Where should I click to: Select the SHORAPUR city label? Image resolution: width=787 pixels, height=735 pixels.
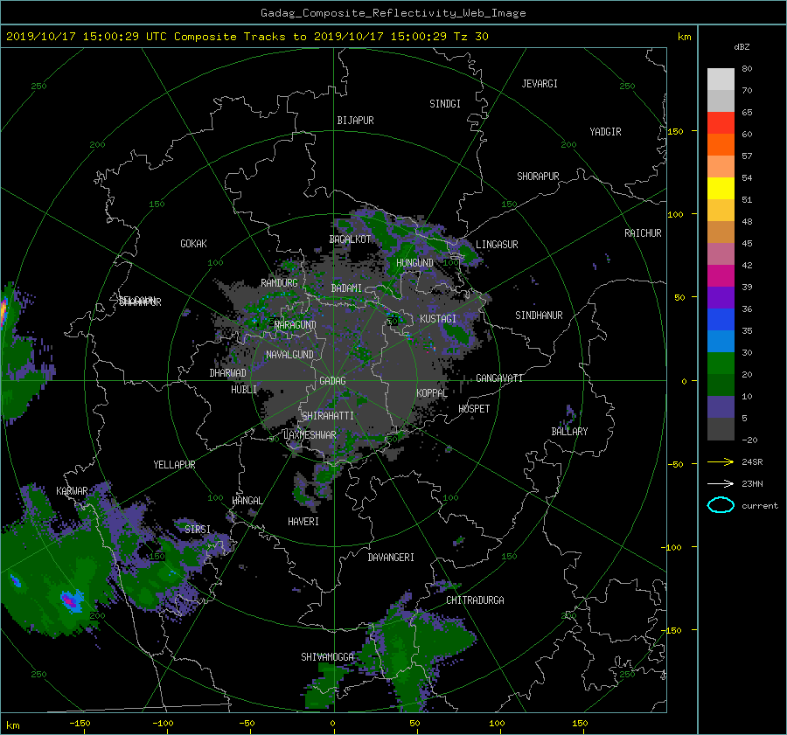click(538, 177)
